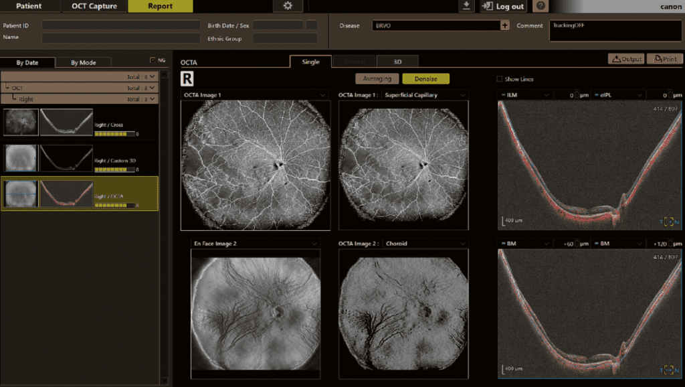Toggle the Denoise option
This screenshot has height=387, width=685.
pos(425,78)
